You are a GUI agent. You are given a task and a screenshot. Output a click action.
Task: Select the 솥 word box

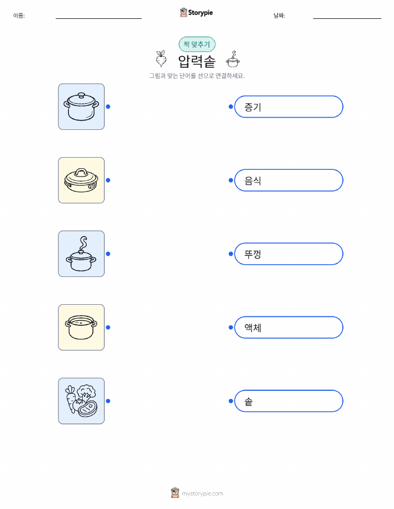[x=288, y=401]
